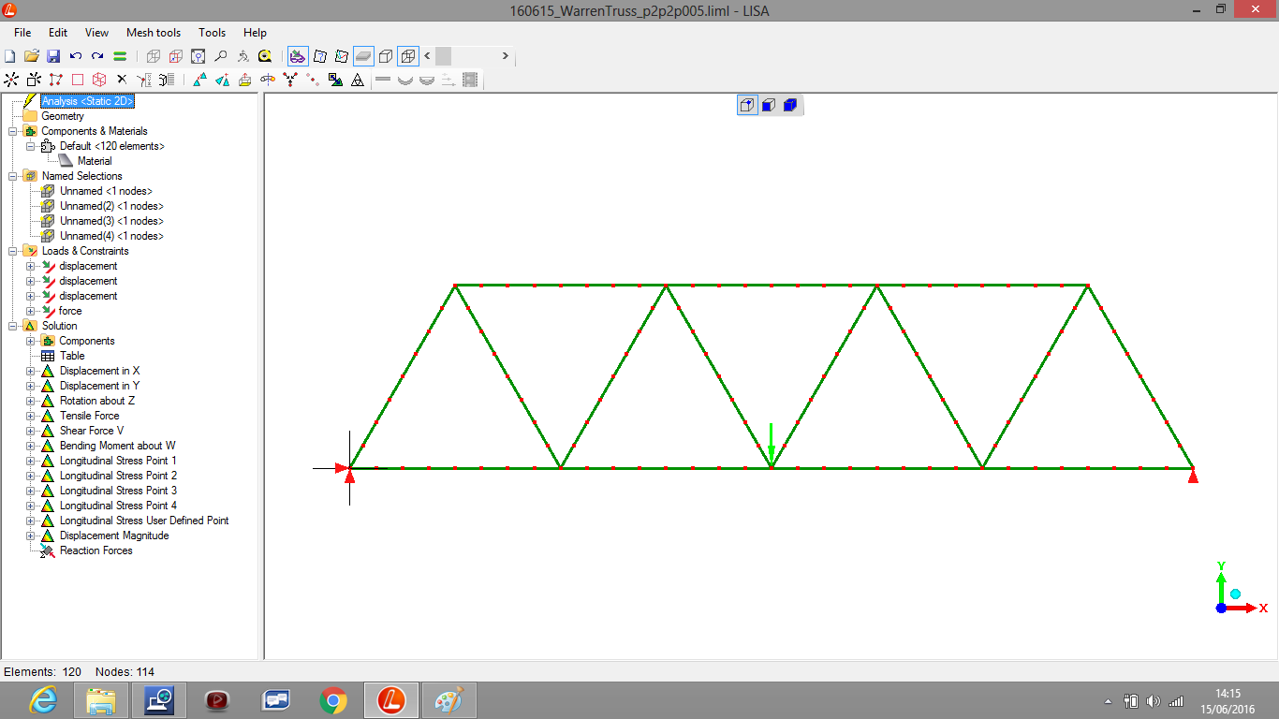Open the View menu

96,33
